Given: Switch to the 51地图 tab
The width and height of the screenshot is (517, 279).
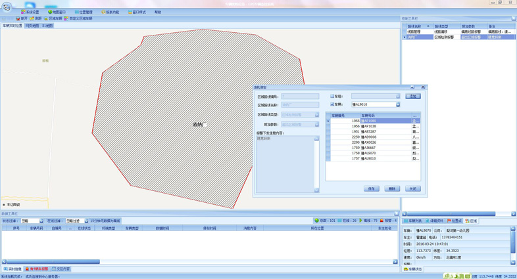Looking at the screenshot, I should (x=47, y=26).
